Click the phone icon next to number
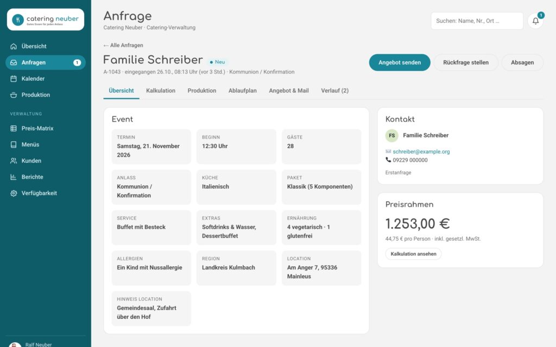 (388, 160)
